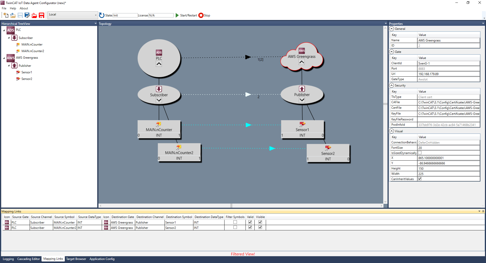Click the Start/Restart button label
Image resolution: width=486 pixels, height=263 pixels.
tap(189, 15)
